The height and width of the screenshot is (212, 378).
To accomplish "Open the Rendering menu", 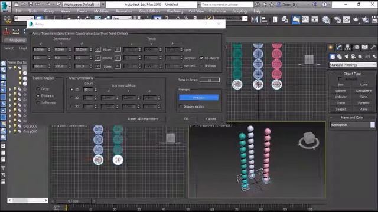I will [175, 11].
